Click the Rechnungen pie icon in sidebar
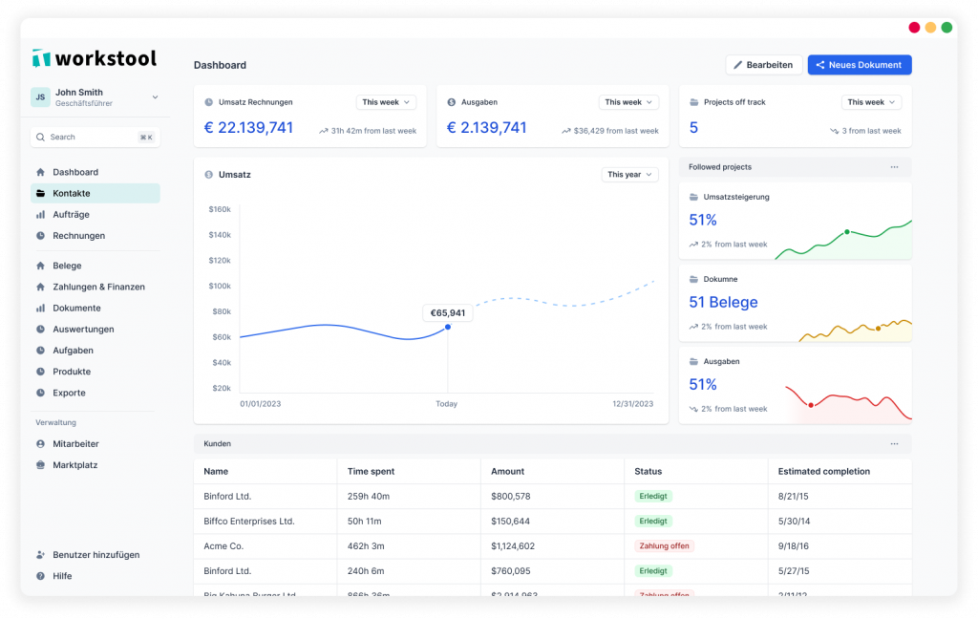The width and height of the screenshot is (978, 619). pyautogui.click(x=40, y=236)
